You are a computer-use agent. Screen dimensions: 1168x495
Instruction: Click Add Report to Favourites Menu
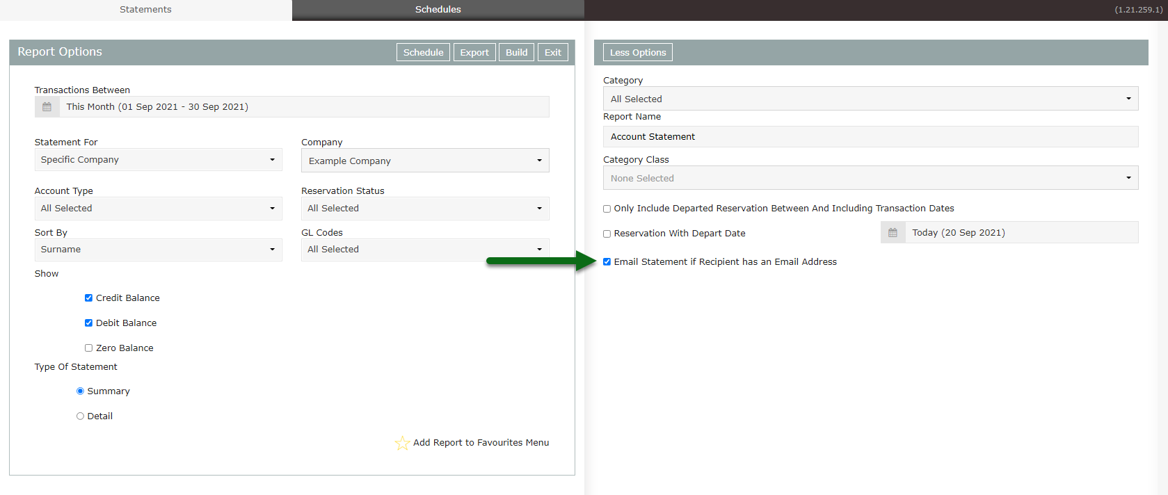click(x=481, y=443)
